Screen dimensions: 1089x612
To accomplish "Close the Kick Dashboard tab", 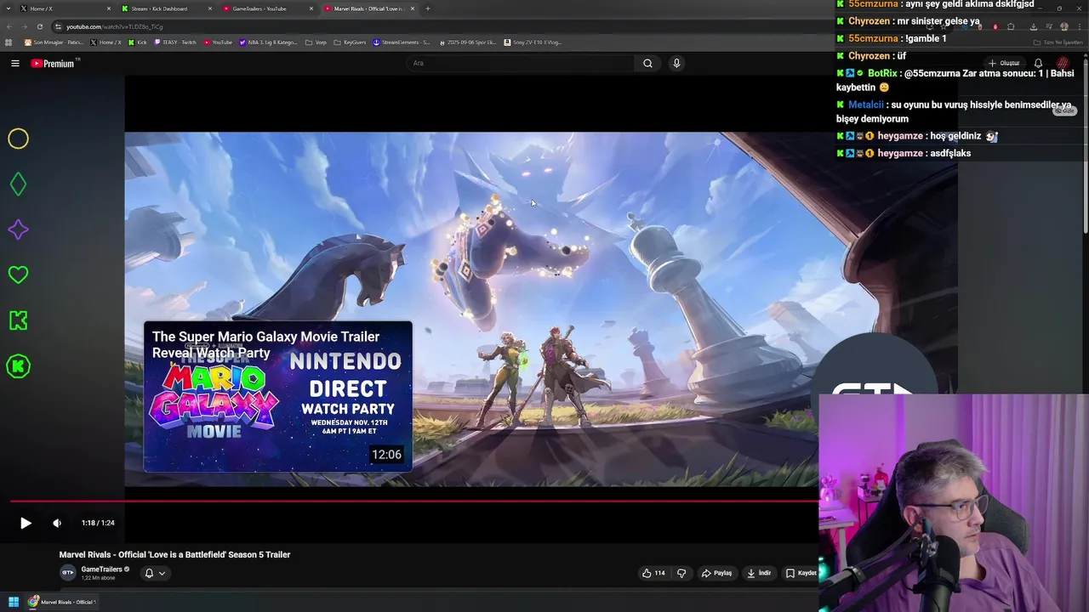I will (210, 8).
